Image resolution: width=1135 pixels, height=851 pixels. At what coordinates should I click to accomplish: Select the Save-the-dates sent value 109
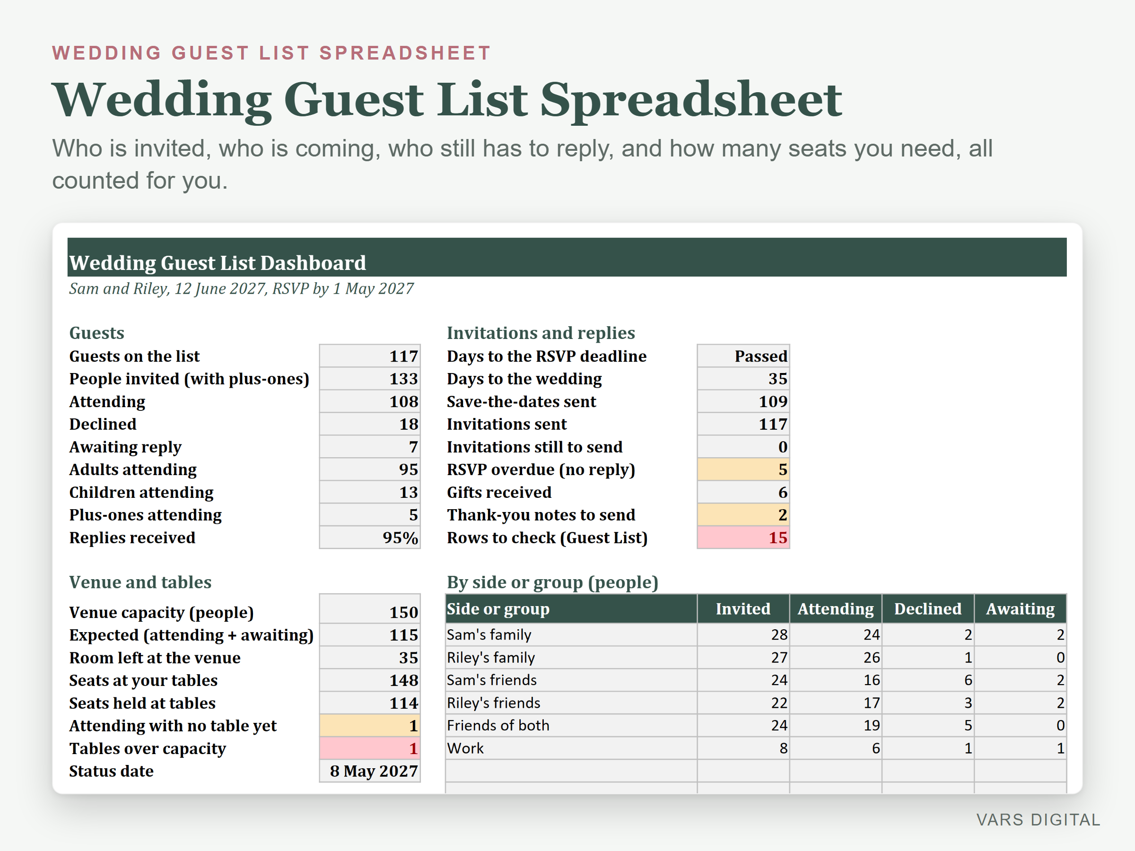(x=743, y=401)
